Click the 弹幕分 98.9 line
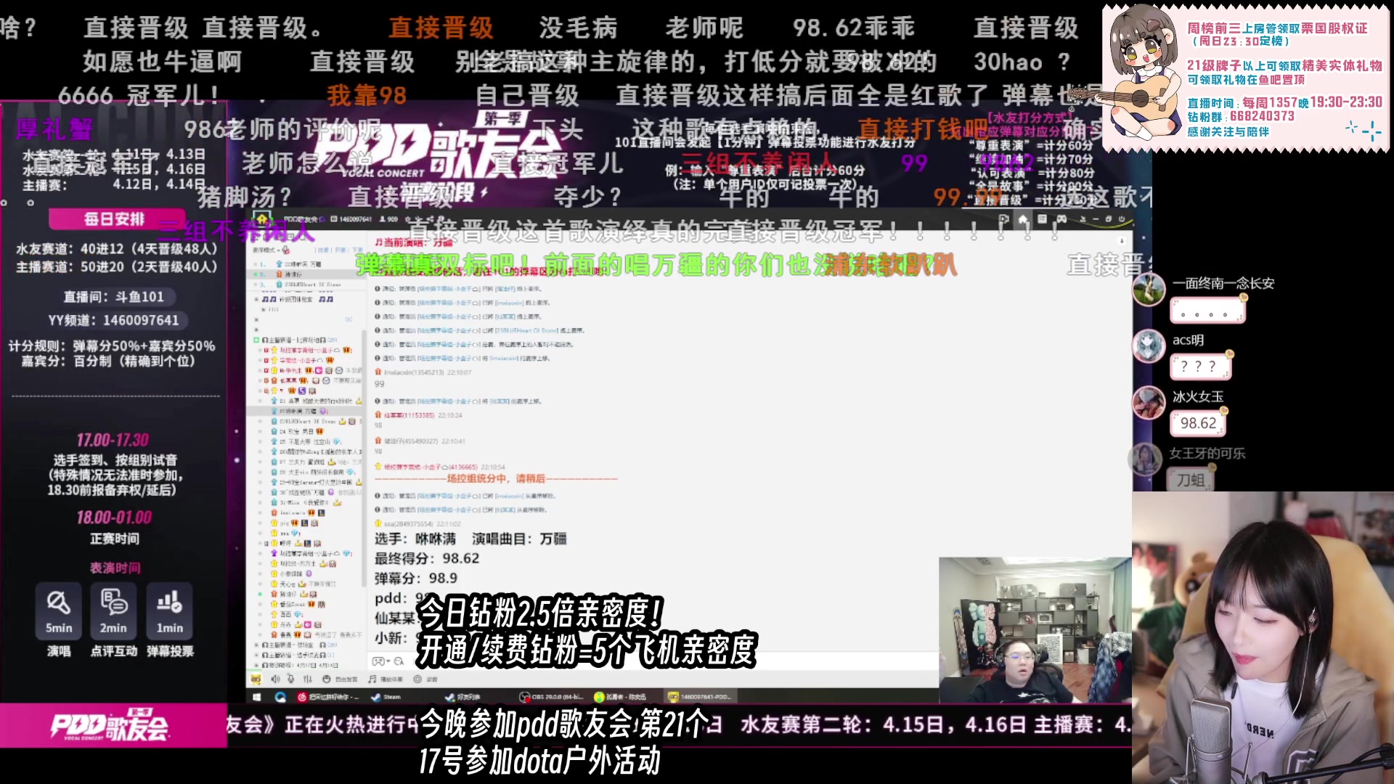The image size is (1394, 784). pos(416,579)
